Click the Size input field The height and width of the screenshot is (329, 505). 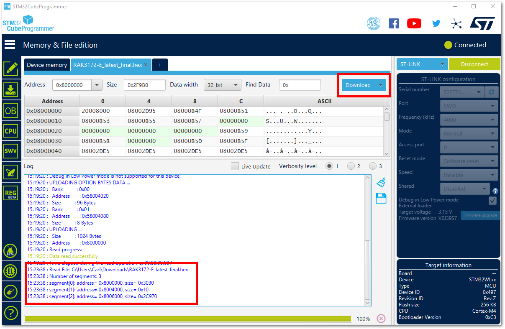145,85
